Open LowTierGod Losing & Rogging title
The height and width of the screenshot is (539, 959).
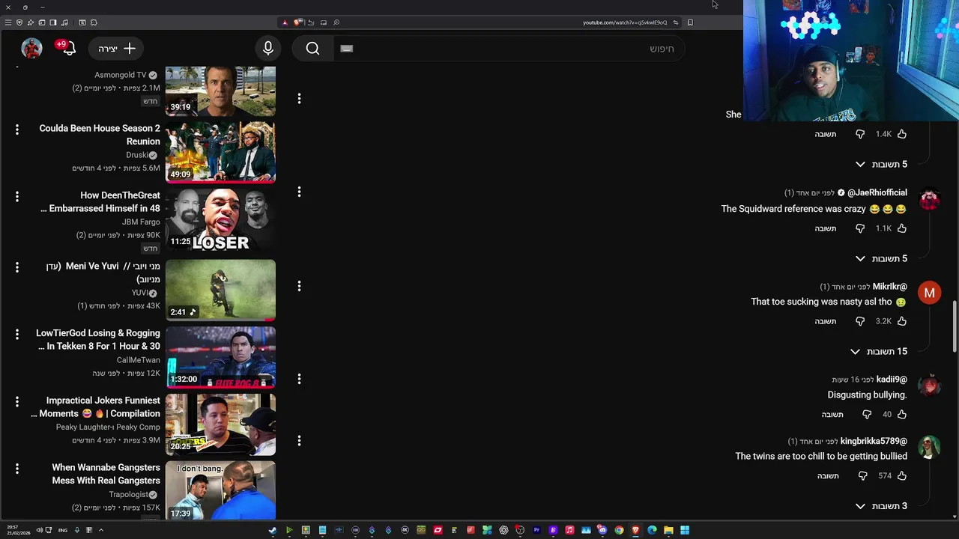(x=98, y=339)
